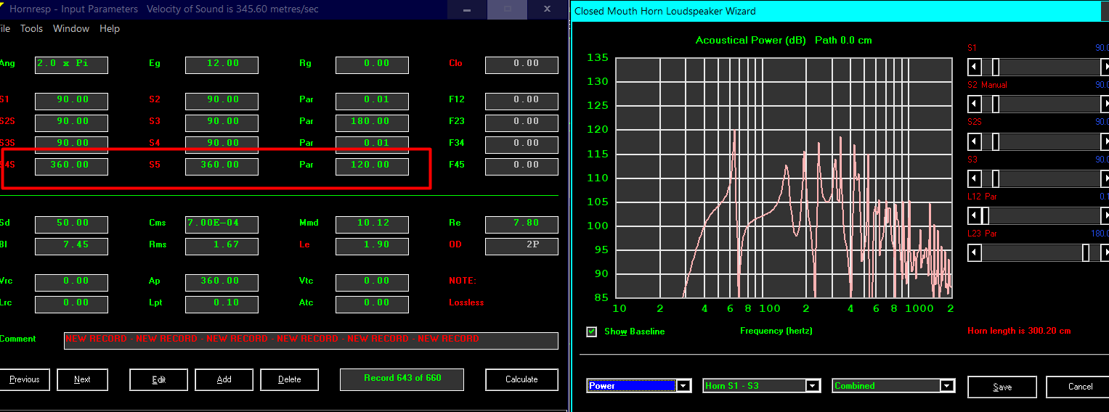
Task: Click the Acoustical Power chart title
Action: [784, 40]
